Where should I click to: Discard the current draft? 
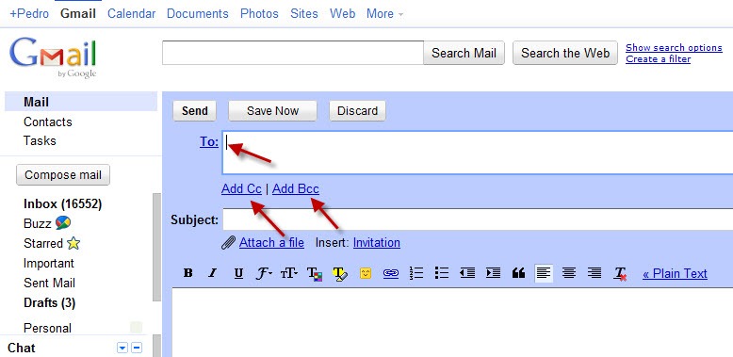click(357, 111)
